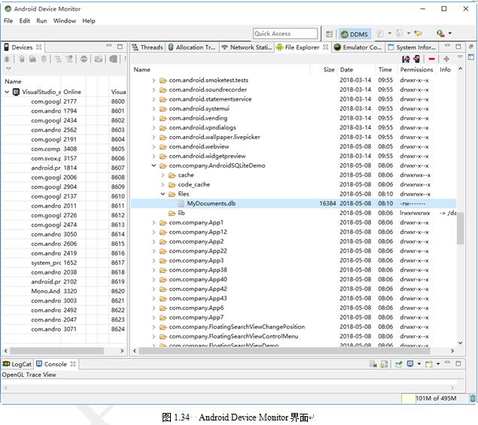Collapse the files folder

163,194
